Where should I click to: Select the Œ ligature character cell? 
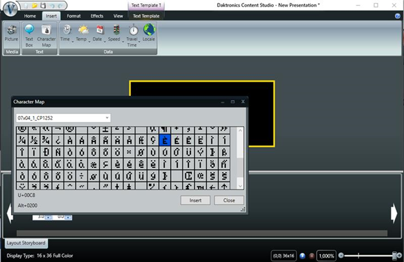click(188, 176)
